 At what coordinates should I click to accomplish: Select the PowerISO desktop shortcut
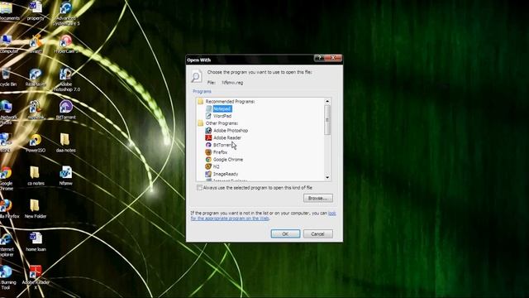click(x=36, y=143)
